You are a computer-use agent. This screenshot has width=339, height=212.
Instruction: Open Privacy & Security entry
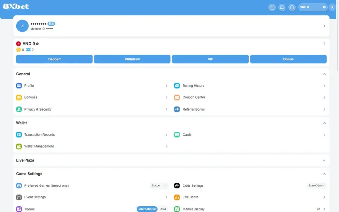[92, 109]
